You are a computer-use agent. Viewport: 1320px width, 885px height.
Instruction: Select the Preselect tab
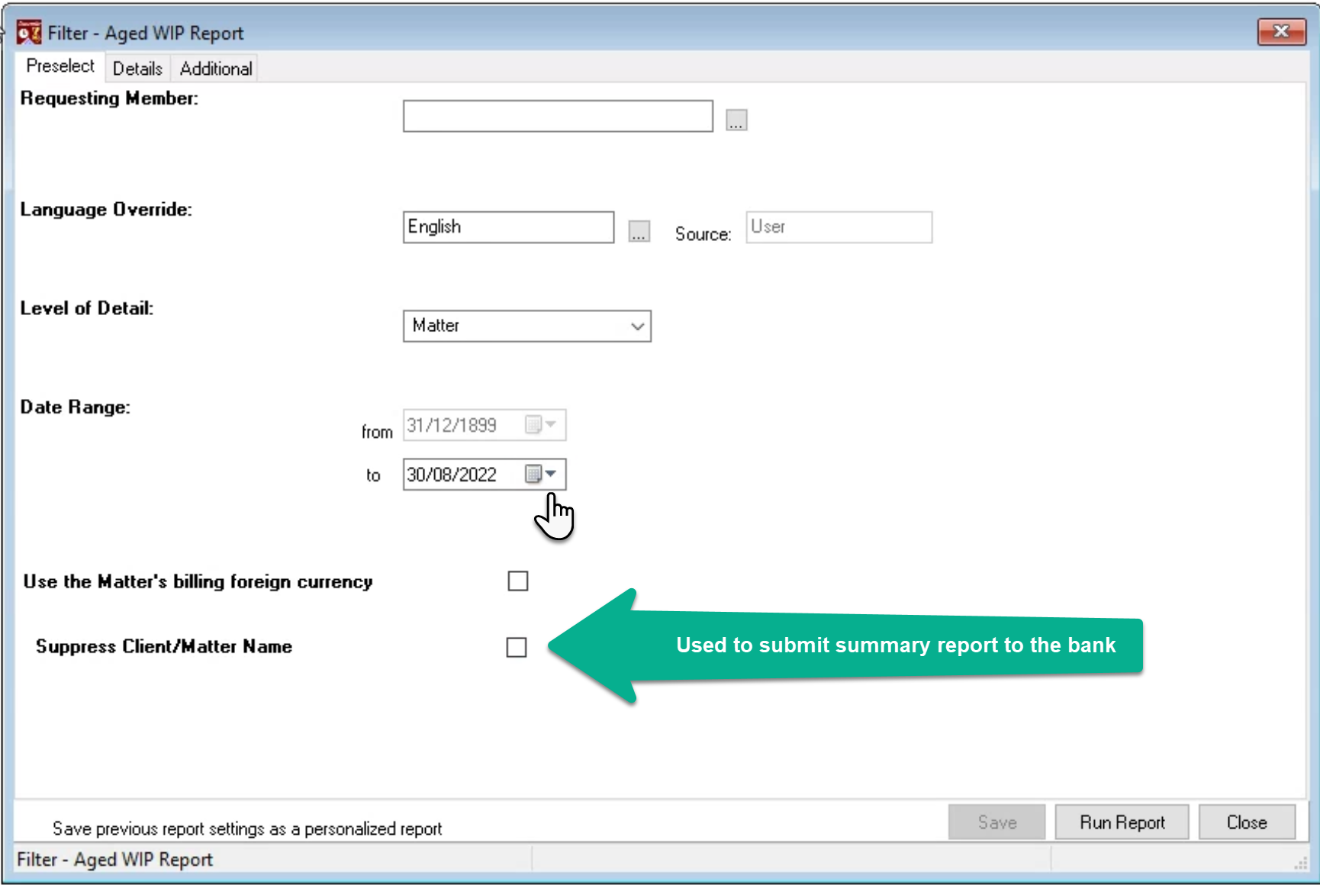(x=60, y=66)
